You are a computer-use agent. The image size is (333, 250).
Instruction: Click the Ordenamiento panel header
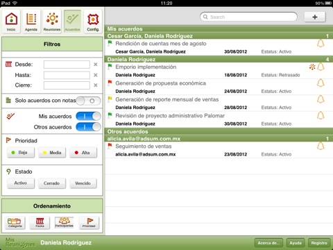click(x=52, y=206)
